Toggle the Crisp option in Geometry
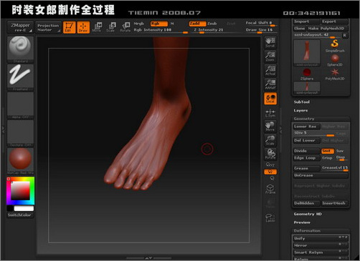 (327, 158)
